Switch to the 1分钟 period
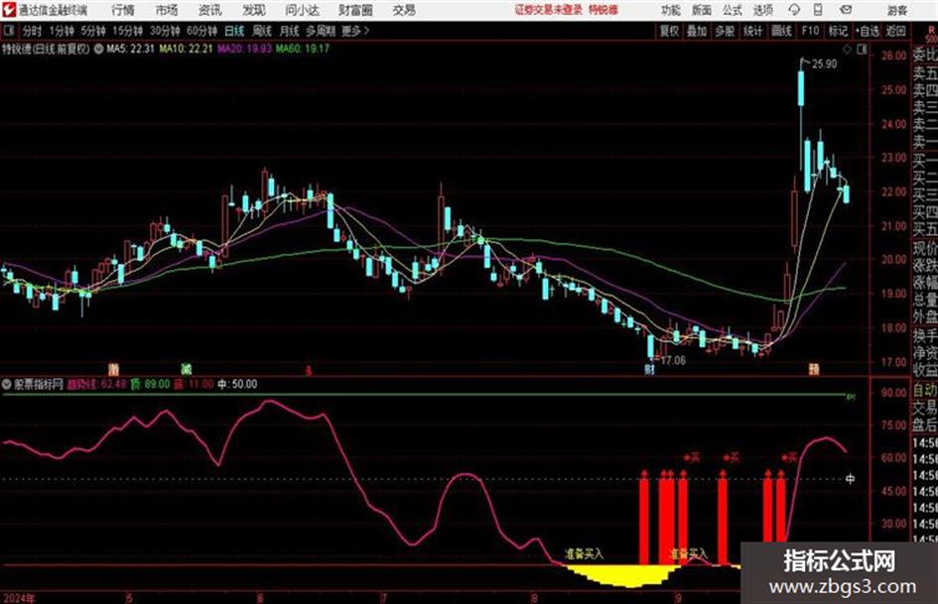This screenshot has width=938, height=604. (62, 31)
